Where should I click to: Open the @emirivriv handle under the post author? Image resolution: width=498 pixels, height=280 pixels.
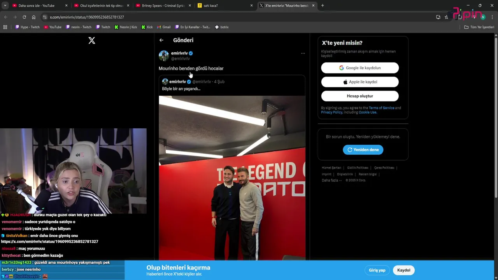click(x=181, y=59)
